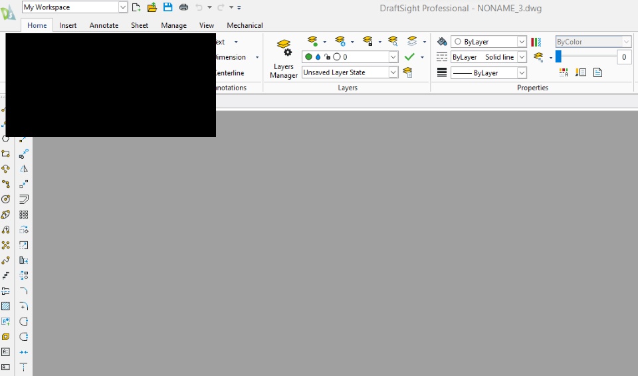
Task: Click the paint bucket line color icon
Action: 442,41
